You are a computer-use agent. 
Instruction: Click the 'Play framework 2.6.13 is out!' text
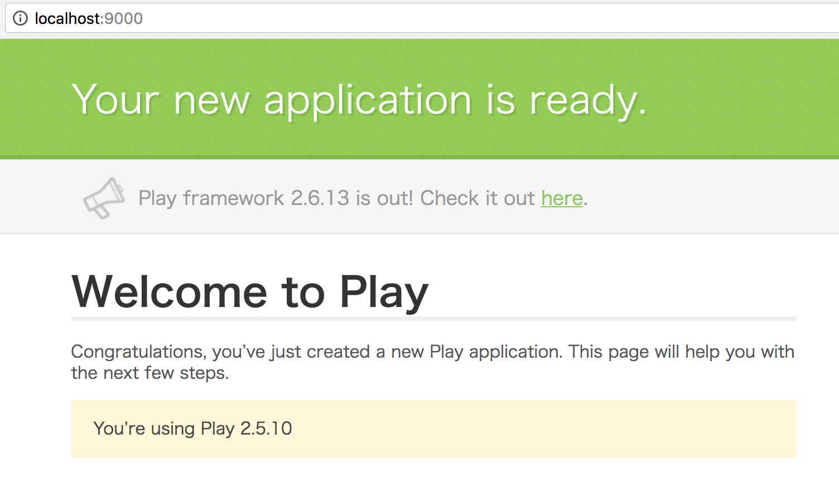click(x=276, y=198)
